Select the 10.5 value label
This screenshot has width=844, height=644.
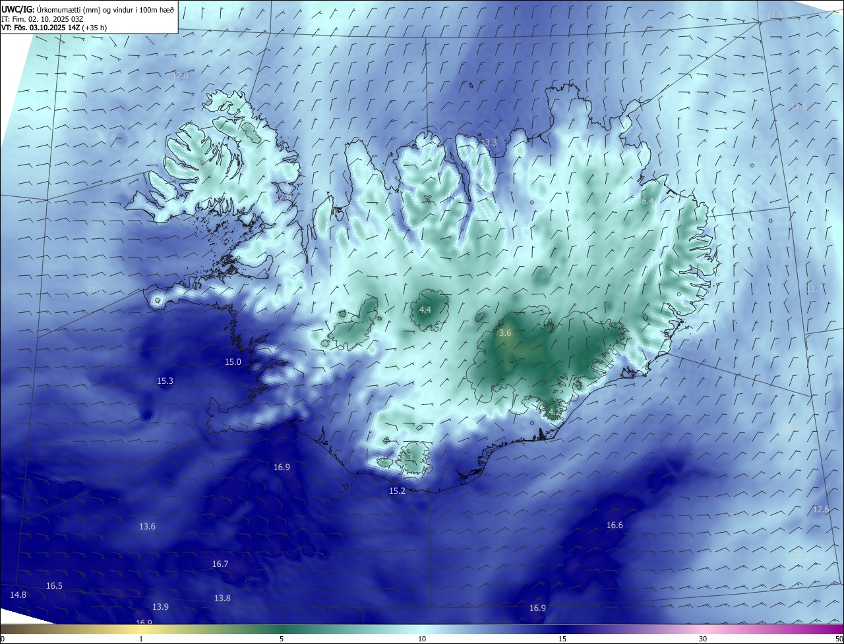[x=787, y=427]
